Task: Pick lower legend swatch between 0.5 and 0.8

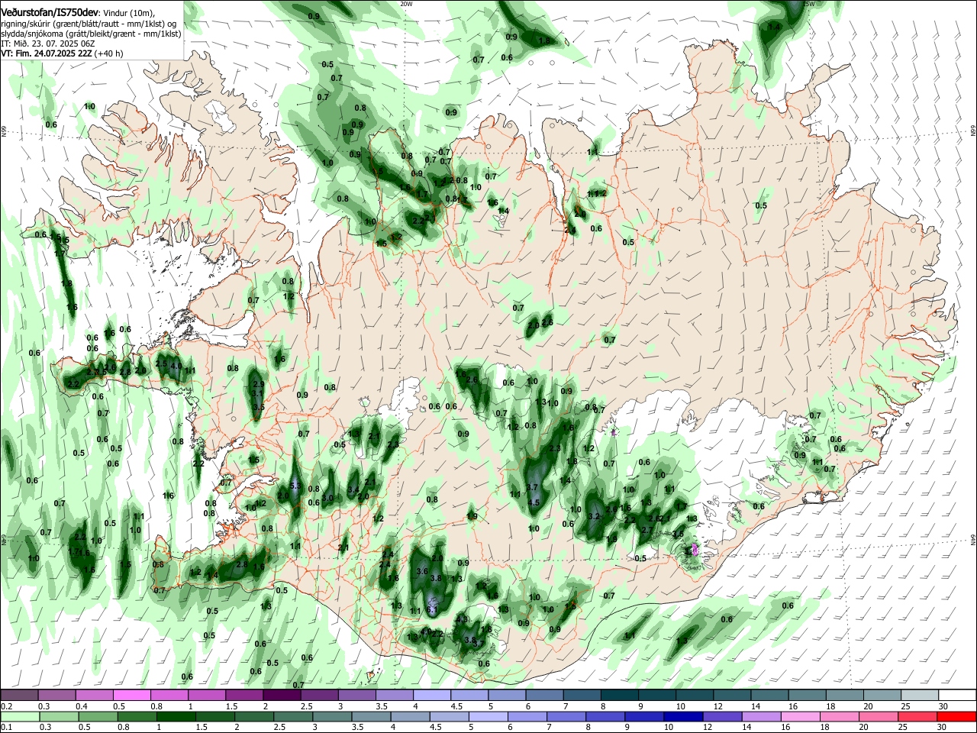Action: pos(97,717)
